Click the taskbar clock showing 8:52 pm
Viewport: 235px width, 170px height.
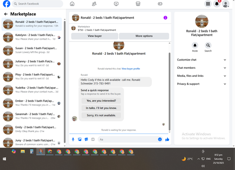pos(219,159)
